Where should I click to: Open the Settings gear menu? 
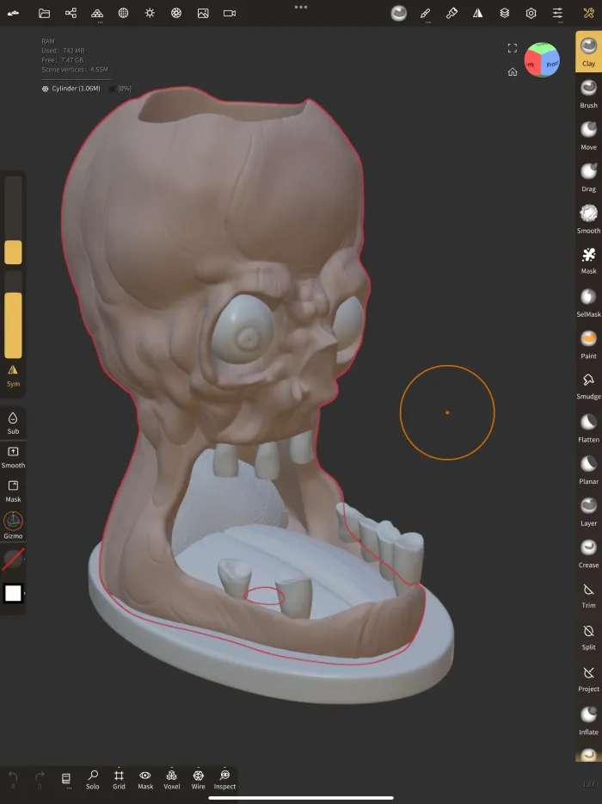click(531, 13)
